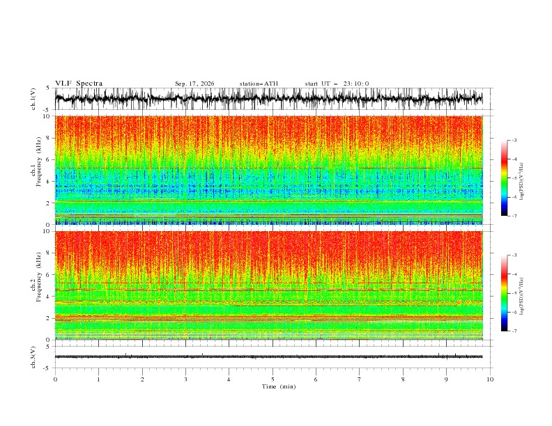
Task: Click the ch.3 voltage waveform trace
Action: coord(268,357)
